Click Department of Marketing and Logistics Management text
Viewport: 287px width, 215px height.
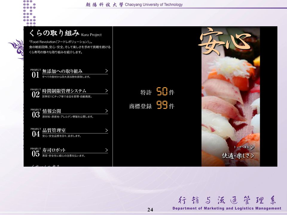[x=227, y=208]
